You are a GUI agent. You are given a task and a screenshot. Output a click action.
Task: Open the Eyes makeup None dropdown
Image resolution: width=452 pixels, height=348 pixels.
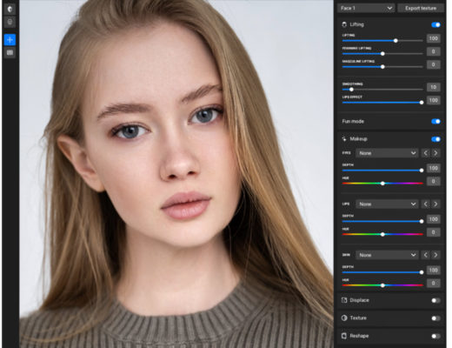point(387,153)
